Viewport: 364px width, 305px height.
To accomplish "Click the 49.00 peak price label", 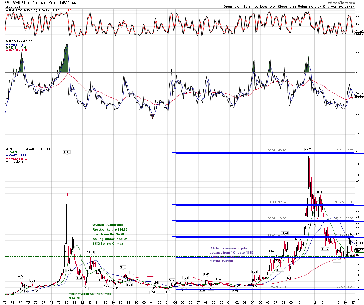I will pyautogui.click(x=67, y=152).
